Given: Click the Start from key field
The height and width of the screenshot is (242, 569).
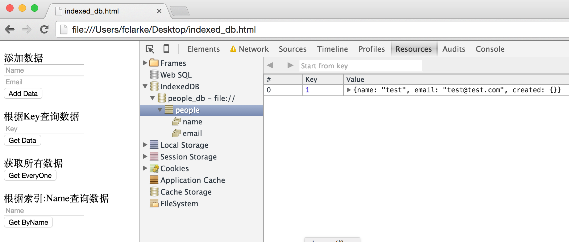Looking at the screenshot, I should (x=360, y=66).
